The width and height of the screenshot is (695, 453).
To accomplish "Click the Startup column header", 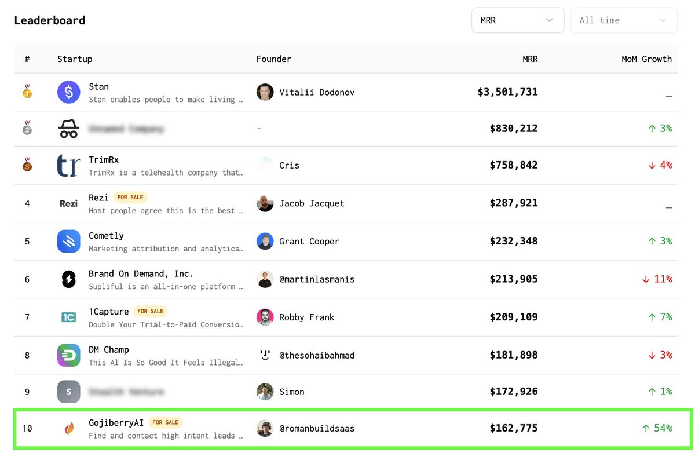I will coord(75,59).
